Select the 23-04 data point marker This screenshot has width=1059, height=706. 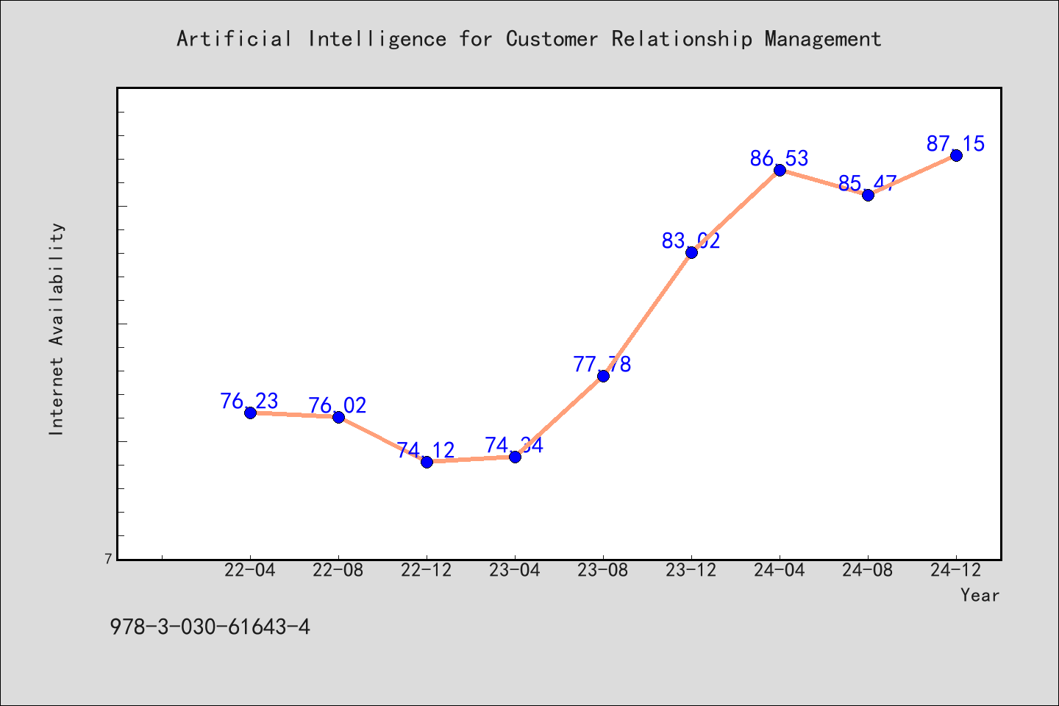point(515,457)
